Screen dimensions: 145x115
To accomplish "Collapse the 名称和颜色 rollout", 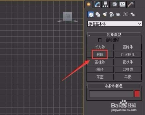I will tap(114, 86).
